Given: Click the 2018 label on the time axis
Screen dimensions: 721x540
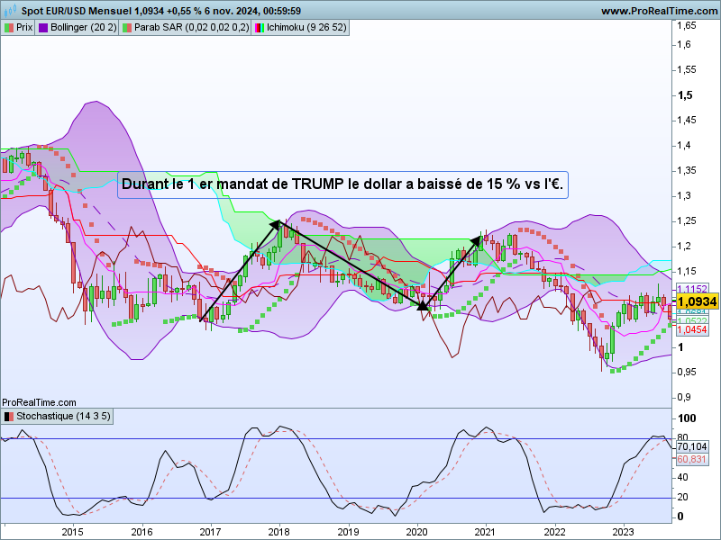Looking at the screenshot, I should tap(279, 533).
